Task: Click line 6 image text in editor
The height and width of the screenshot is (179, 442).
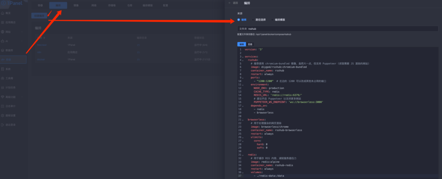Action: coord(280,67)
